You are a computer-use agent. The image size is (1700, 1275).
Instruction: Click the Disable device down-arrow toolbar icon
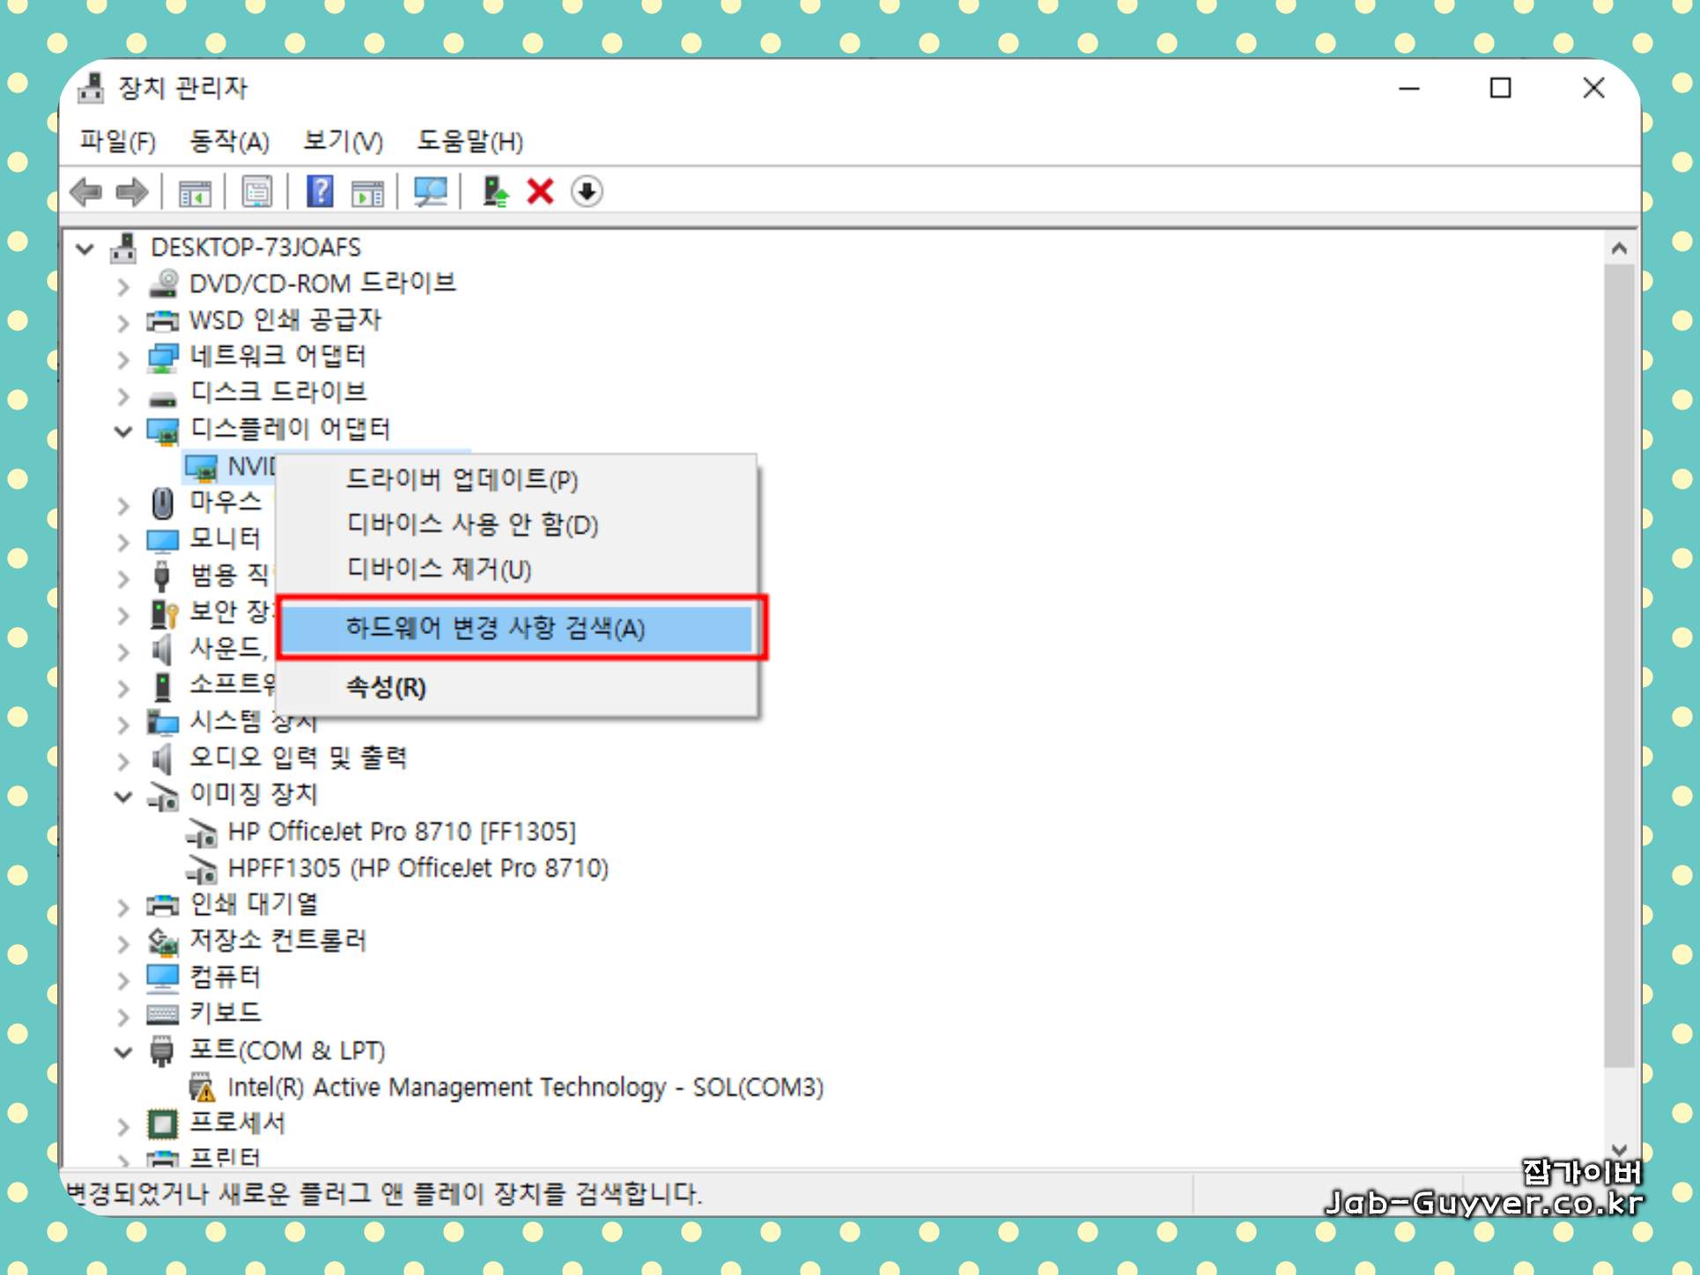588,192
